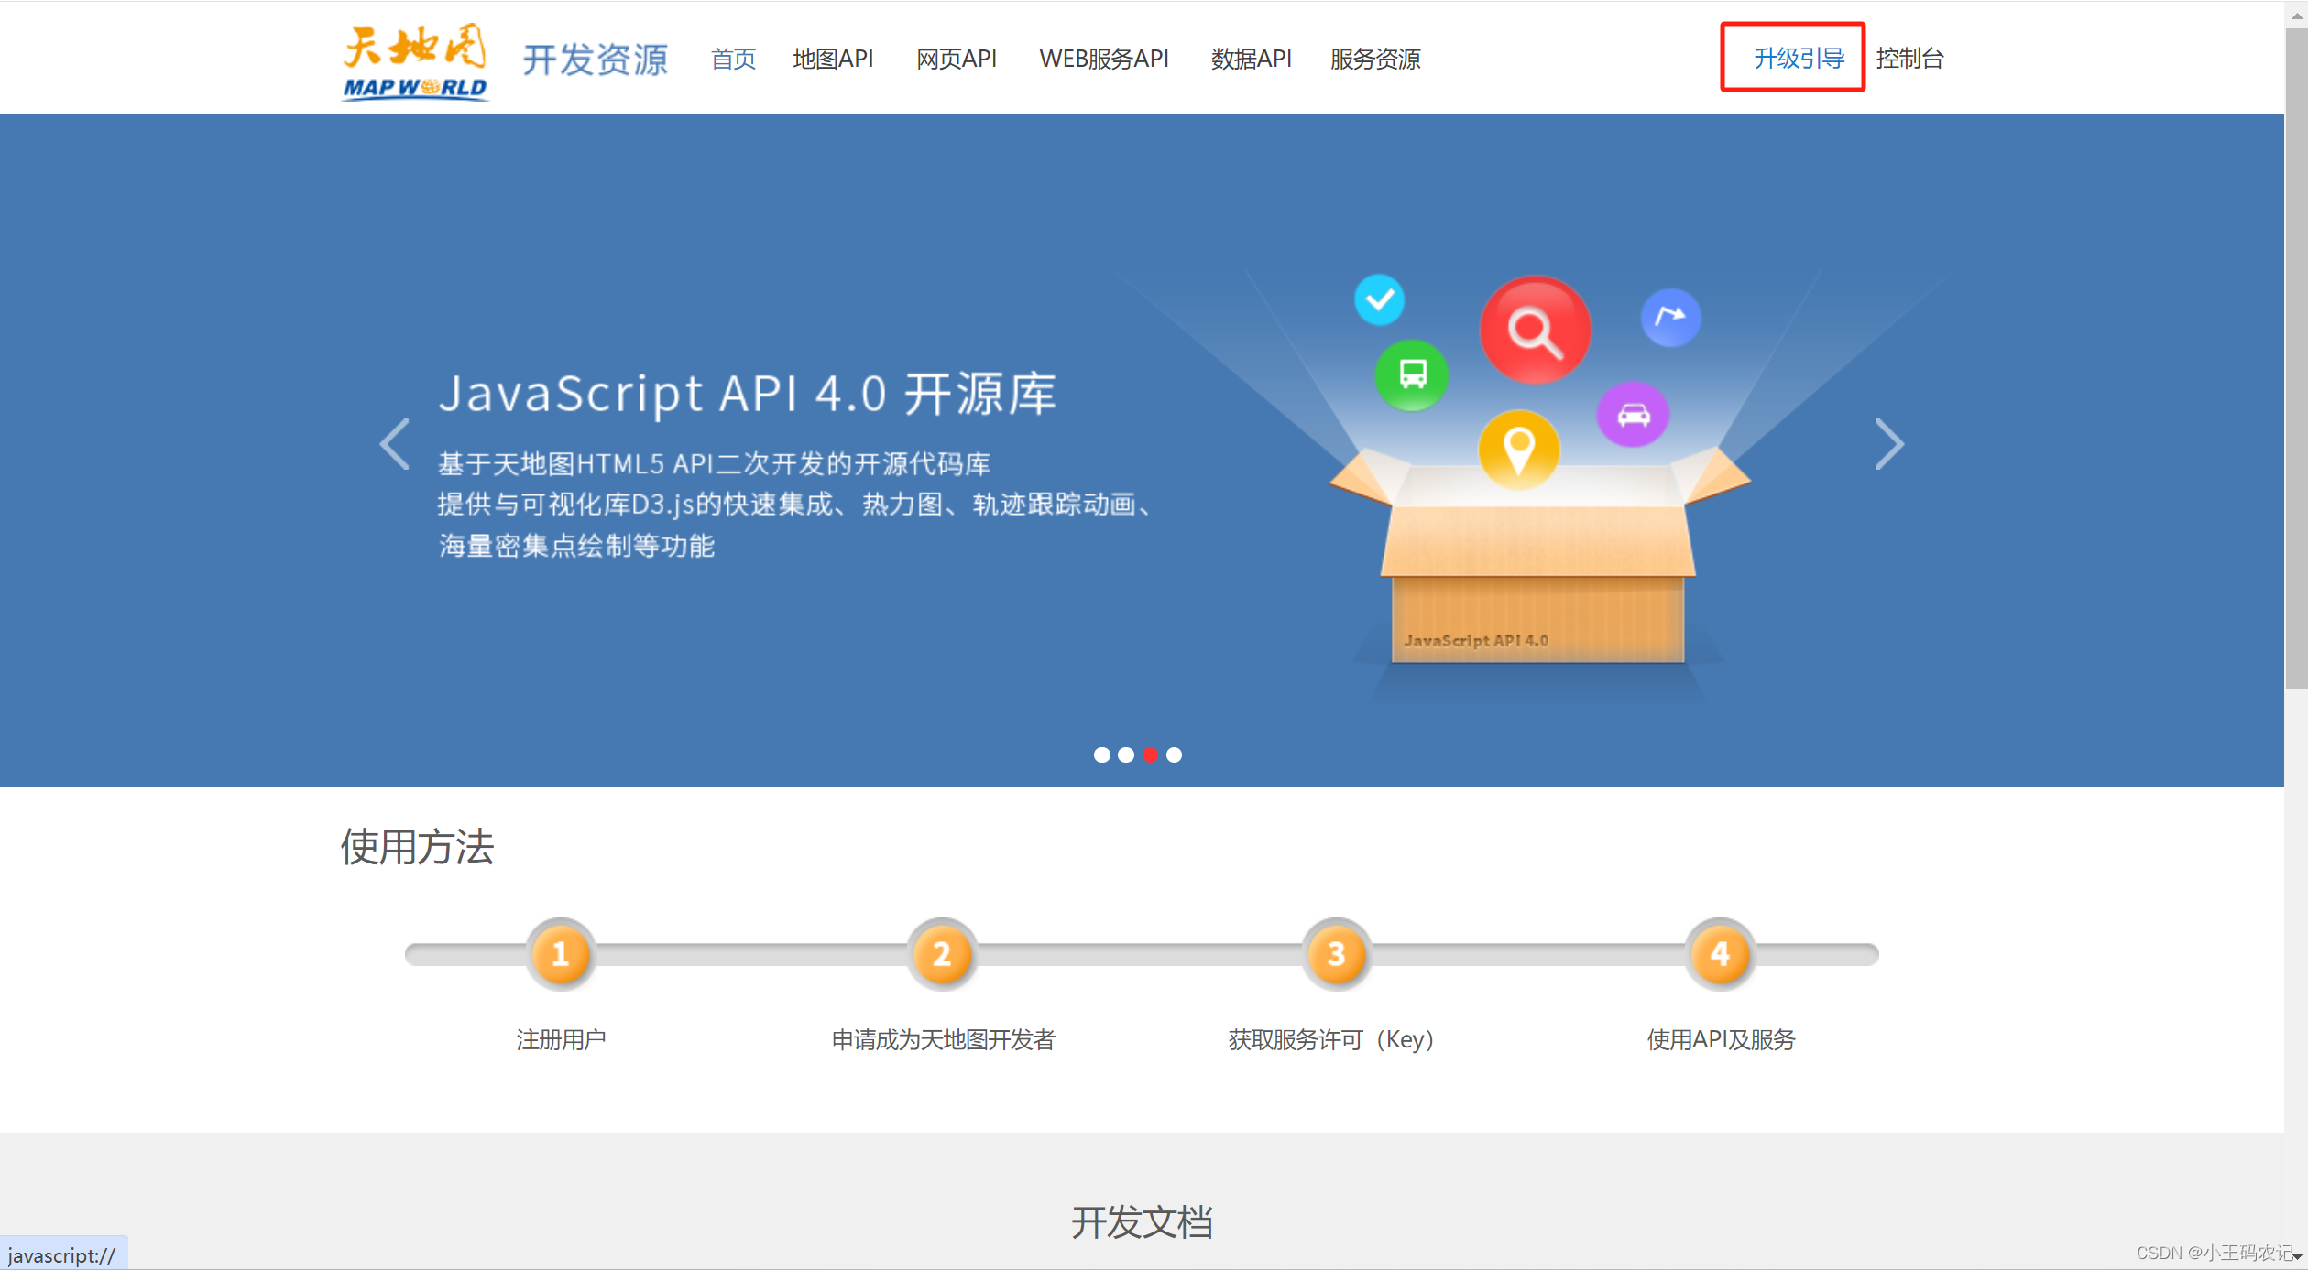Advance to the next carousel slide arrow
The image size is (2308, 1270).
[x=1888, y=444]
